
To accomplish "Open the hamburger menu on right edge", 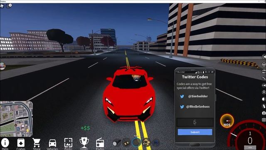I will pos(264,120).
